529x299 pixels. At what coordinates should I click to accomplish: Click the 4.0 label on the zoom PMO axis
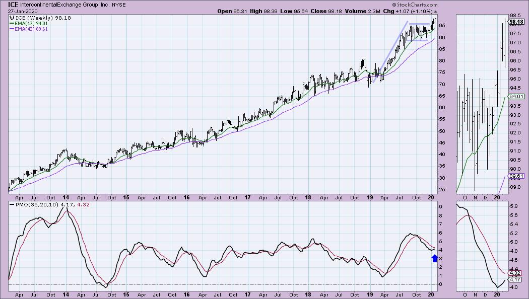click(514, 287)
